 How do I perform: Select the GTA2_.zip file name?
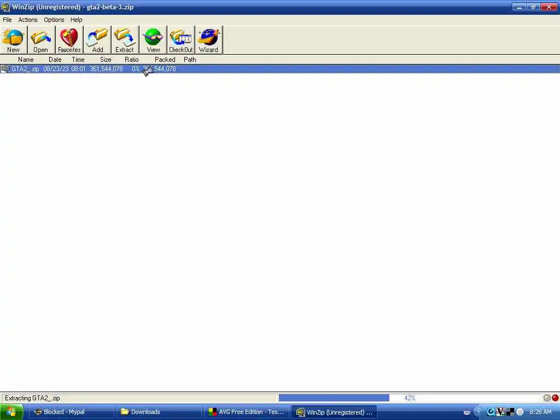point(25,69)
